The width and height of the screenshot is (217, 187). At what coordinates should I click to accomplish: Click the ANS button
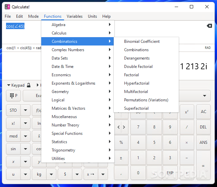[x=203, y=142]
